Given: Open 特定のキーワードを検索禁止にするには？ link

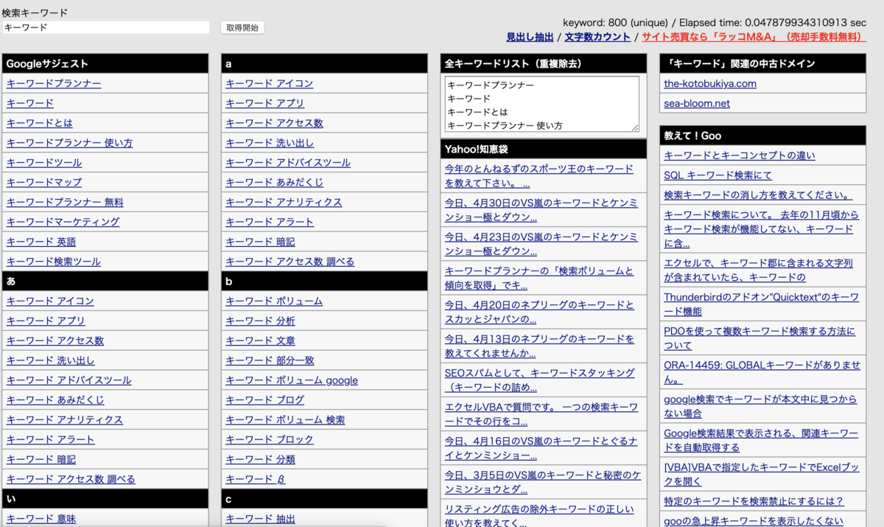Looking at the screenshot, I should tap(754, 501).
